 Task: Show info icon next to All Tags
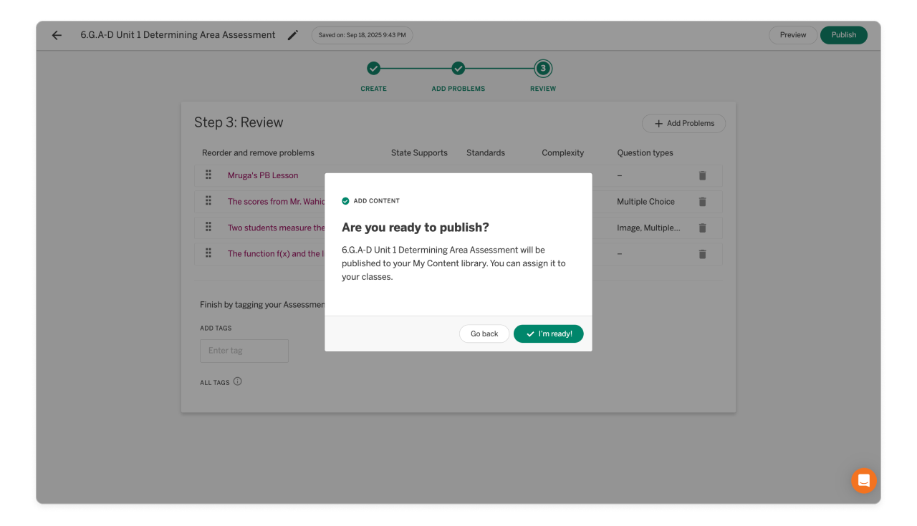coord(238,381)
